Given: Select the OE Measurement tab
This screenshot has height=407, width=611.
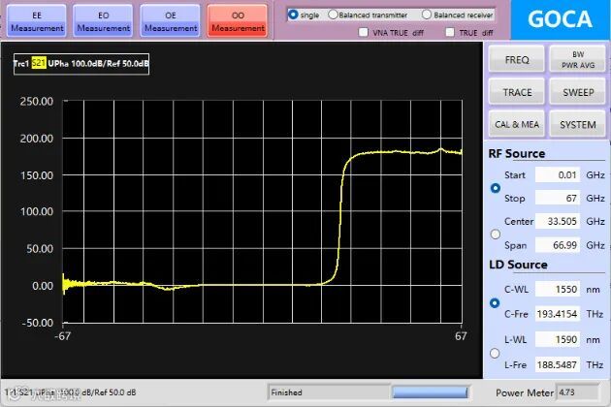Looking at the screenshot, I should coord(171,21).
